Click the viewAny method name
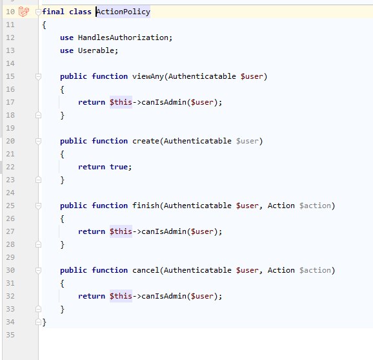The width and height of the screenshot is (373, 360). [x=148, y=76]
